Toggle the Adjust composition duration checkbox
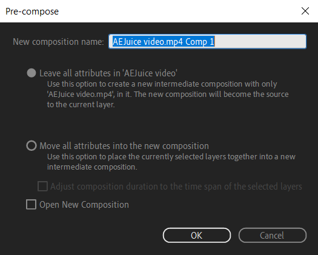318x255 pixels. (42, 186)
